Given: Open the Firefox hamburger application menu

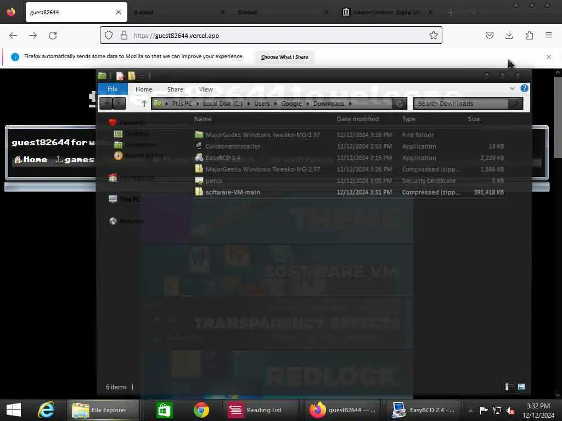Looking at the screenshot, I should tap(549, 35).
